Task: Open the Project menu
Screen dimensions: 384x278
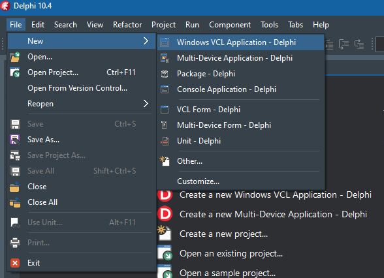Action: pyautogui.click(x=163, y=25)
